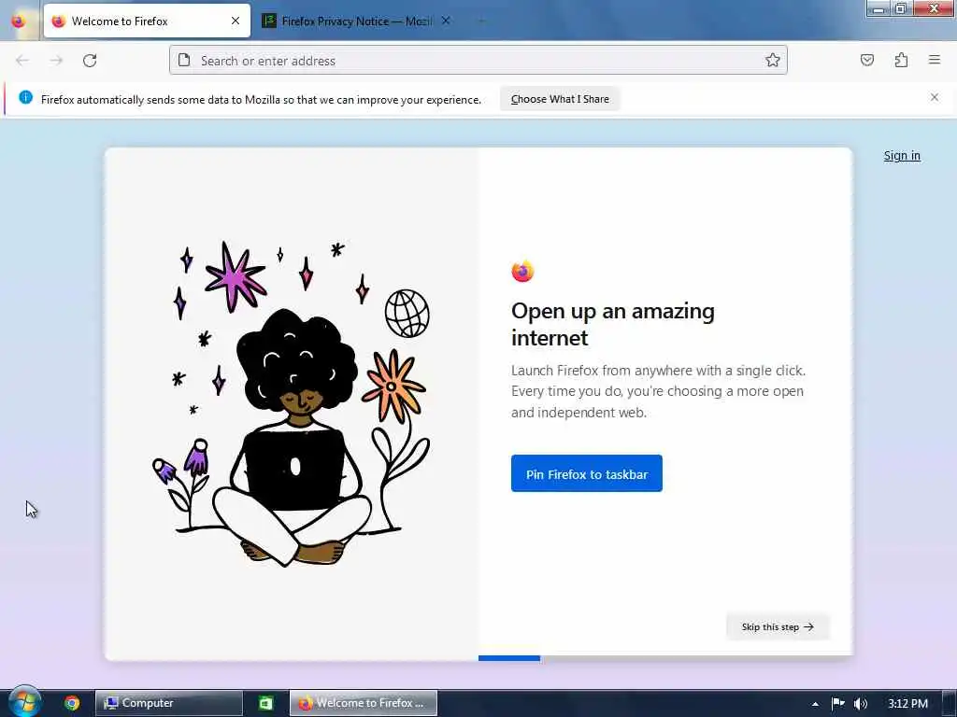
Task: Reload the page with the refresh icon
Action: [x=90, y=61]
